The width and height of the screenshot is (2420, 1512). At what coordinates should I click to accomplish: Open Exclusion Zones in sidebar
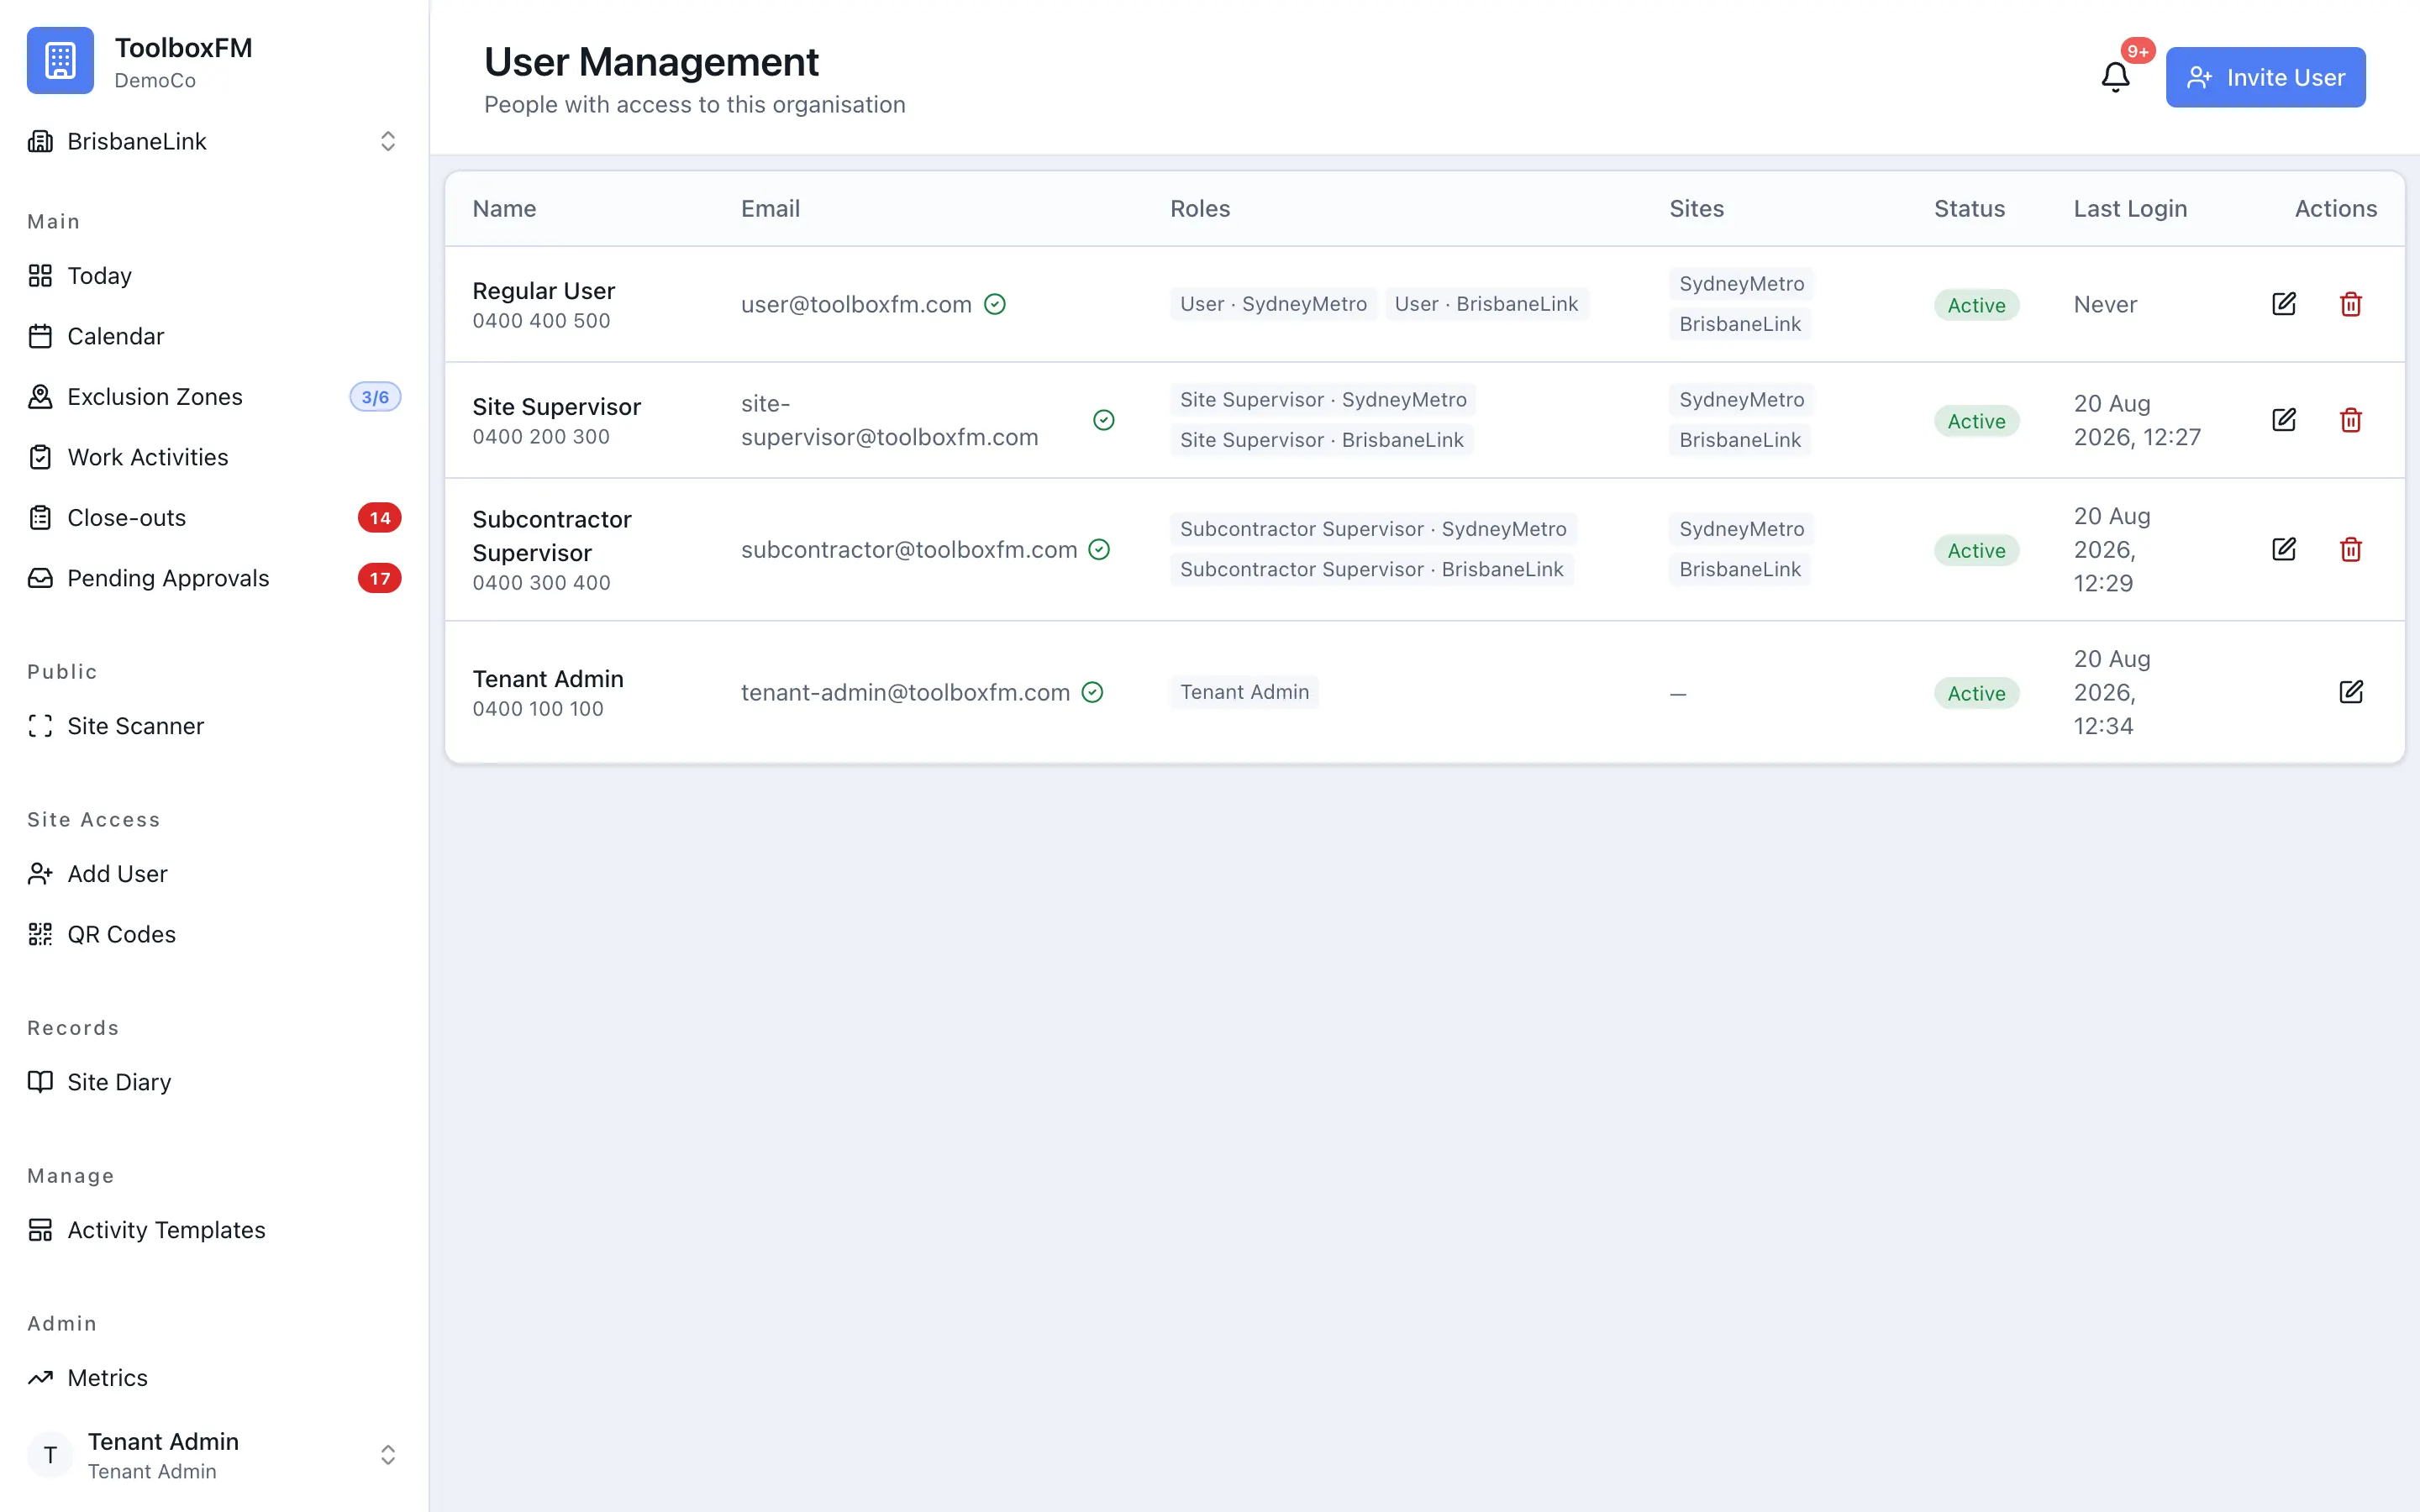pyautogui.click(x=214, y=397)
